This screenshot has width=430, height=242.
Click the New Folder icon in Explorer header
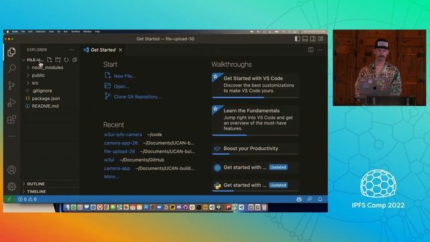tap(58, 60)
